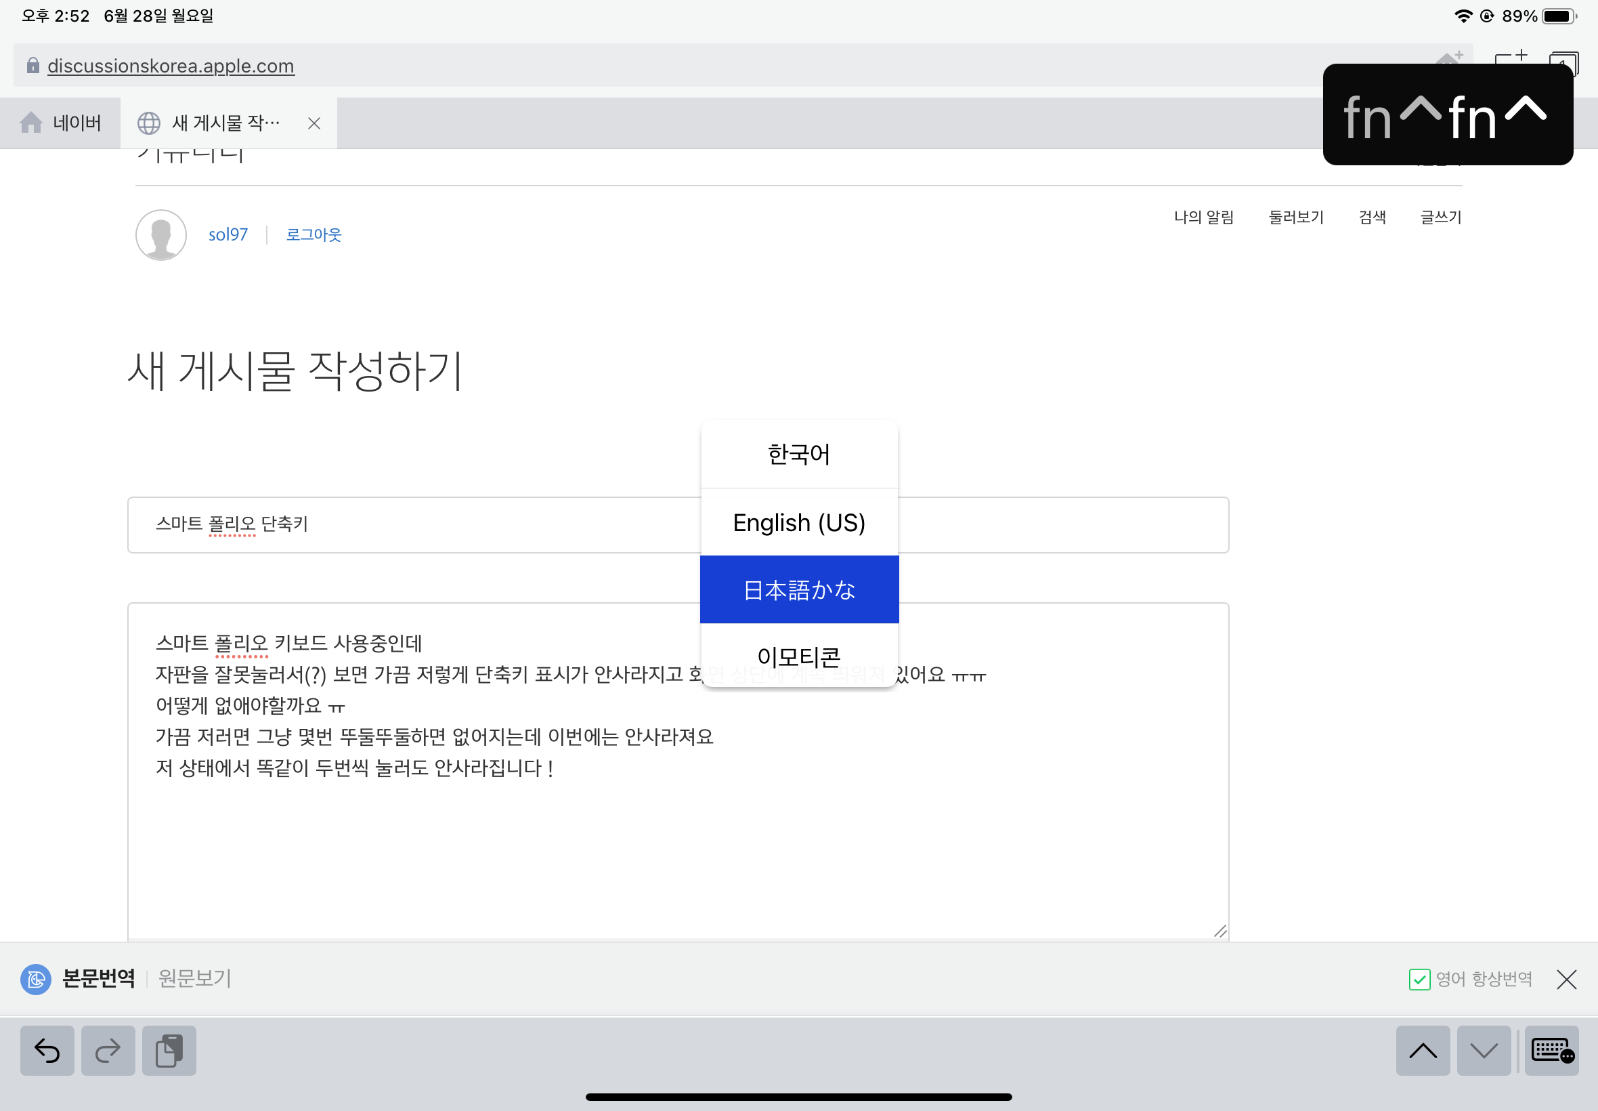
Task: Tap the Papago translation icon next to 본문번역
Action: (x=35, y=979)
